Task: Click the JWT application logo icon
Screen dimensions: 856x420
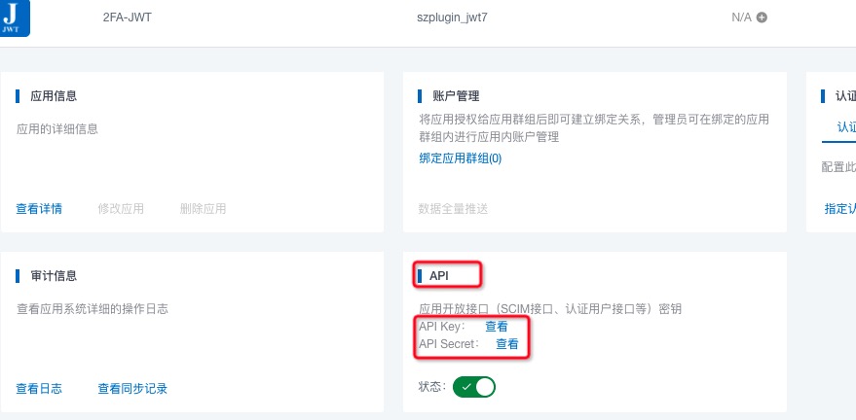Action: click(x=15, y=17)
